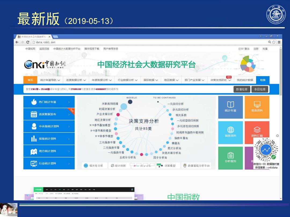Click the 因子分析法 model label
The width and height of the screenshot is (290, 217).
(160, 158)
